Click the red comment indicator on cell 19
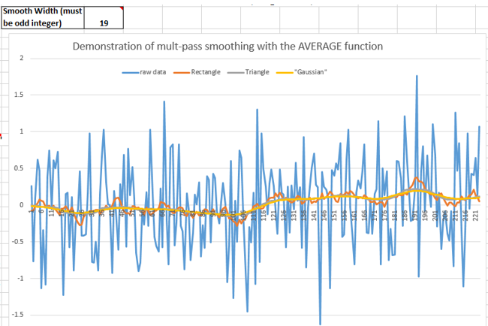Image resolution: width=488 pixels, height=326 pixels. (x=121, y=8)
